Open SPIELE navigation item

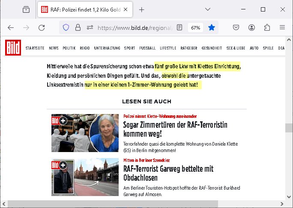tap(268, 48)
